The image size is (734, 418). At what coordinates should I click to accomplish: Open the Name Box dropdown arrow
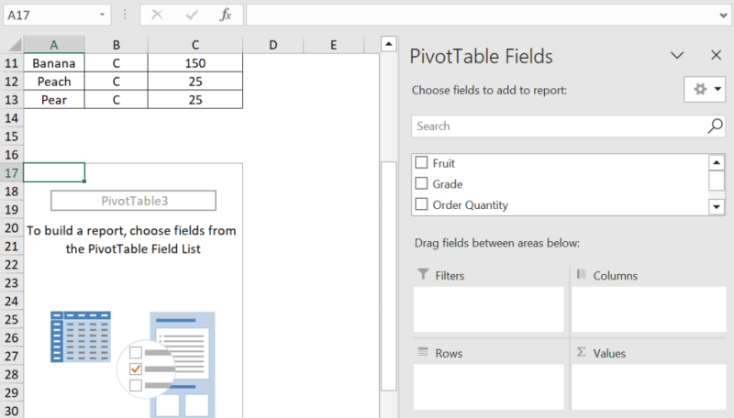click(x=102, y=15)
